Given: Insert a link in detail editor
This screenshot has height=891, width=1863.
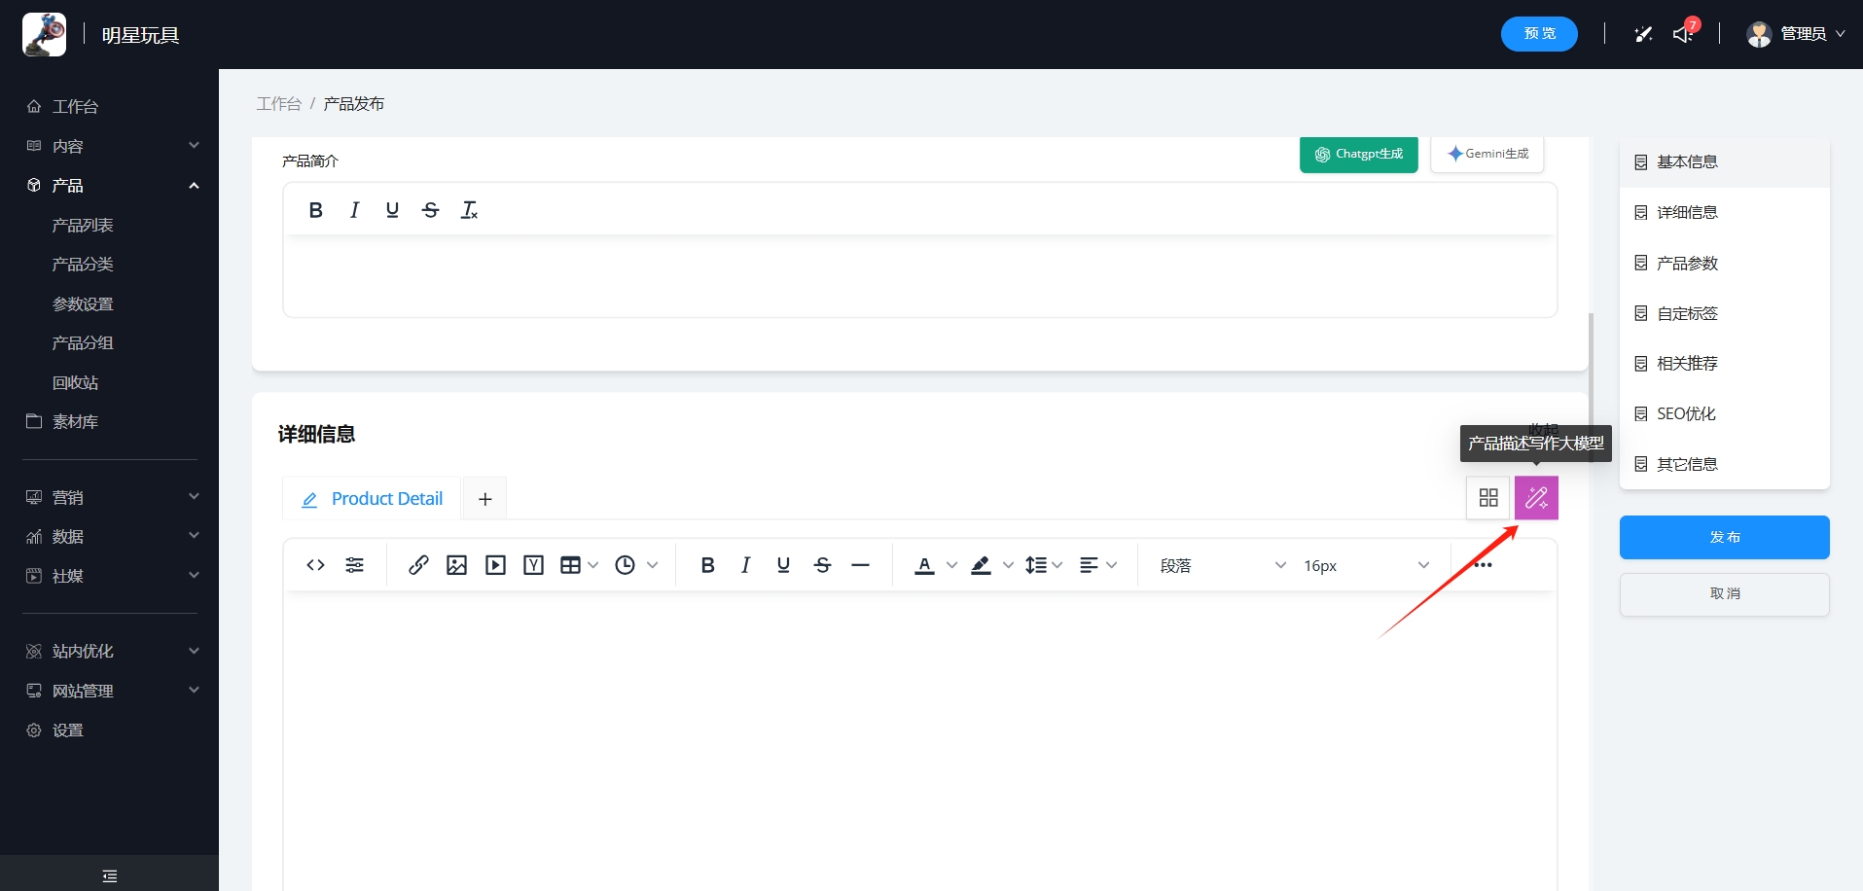Looking at the screenshot, I should [418, 565].
